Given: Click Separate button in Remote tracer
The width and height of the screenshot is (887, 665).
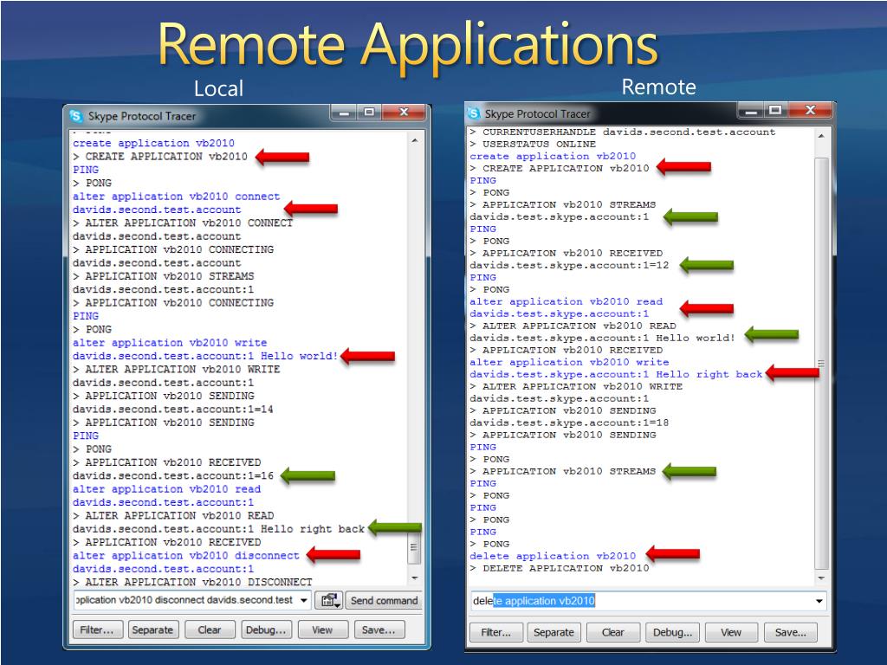Looking at the screenshot, I should pyautogui.click(x=554, y=632).
